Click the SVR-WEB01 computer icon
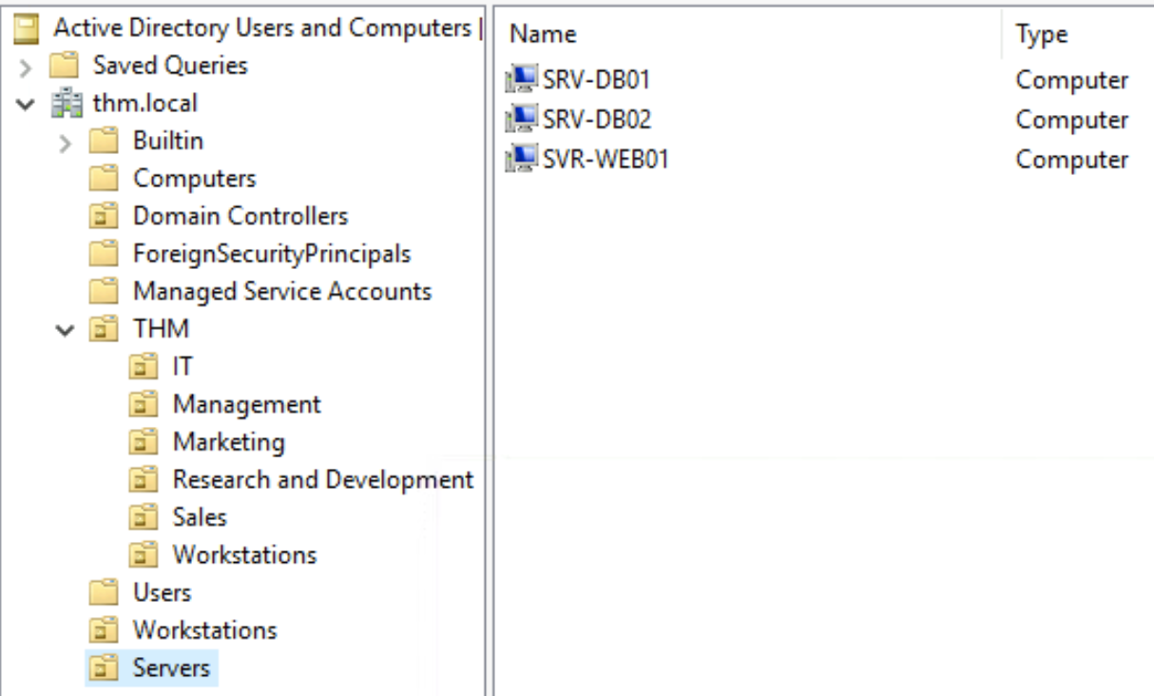The image size is (1154, 696). (x=524, y=159)
